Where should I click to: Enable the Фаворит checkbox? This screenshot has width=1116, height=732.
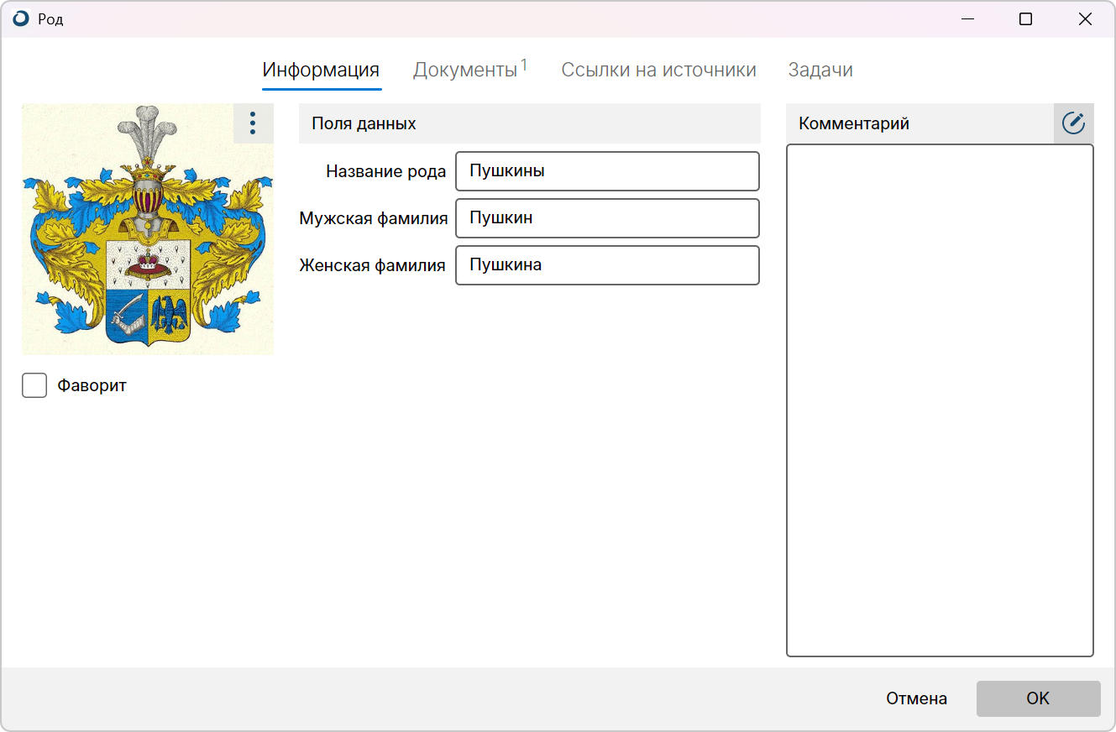(34, 385)
